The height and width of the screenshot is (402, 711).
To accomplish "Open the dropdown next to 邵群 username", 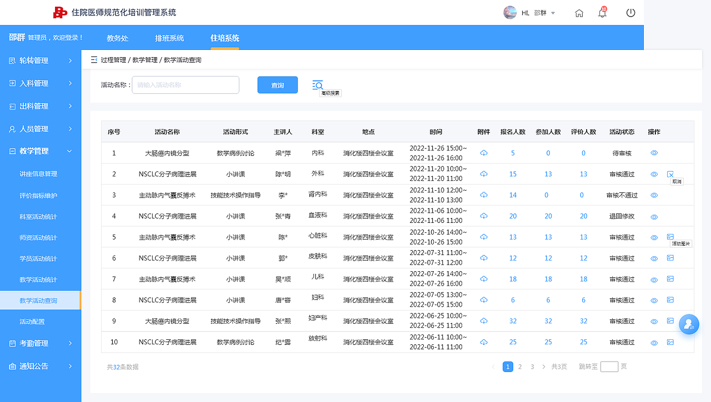I will 552,12.
